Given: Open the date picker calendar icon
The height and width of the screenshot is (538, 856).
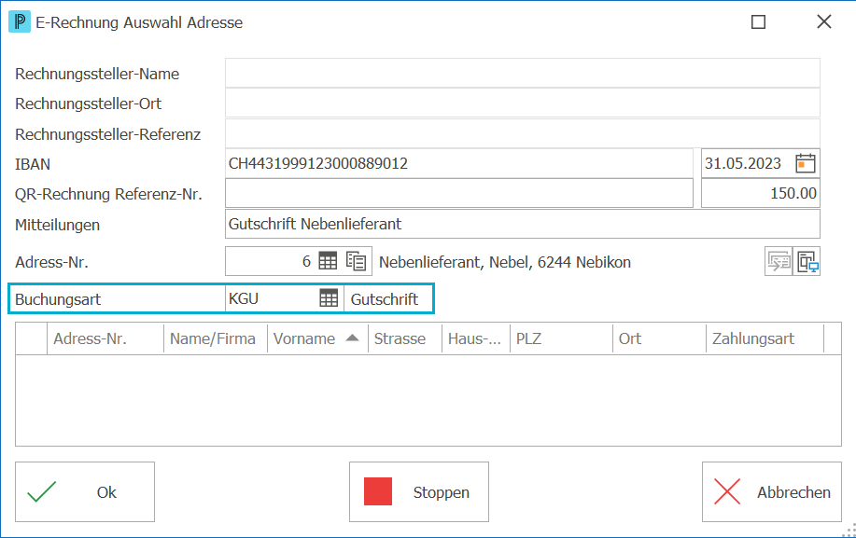Looking at the screenshot, I should pos(806,163).
